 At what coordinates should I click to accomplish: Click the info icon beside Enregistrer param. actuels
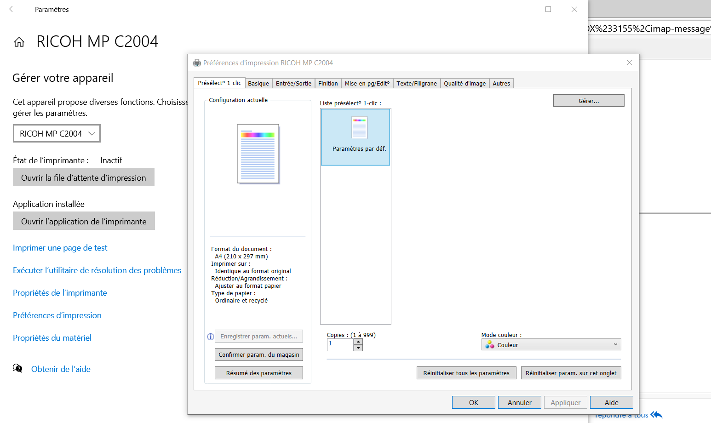[x=211, y=337]
